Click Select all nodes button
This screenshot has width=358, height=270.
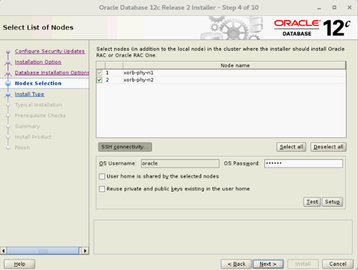[291, 147]
